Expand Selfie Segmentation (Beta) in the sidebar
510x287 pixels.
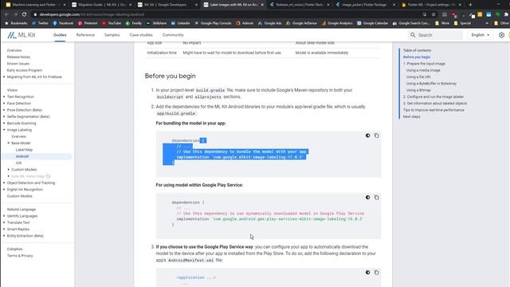[x=4, y=116]
